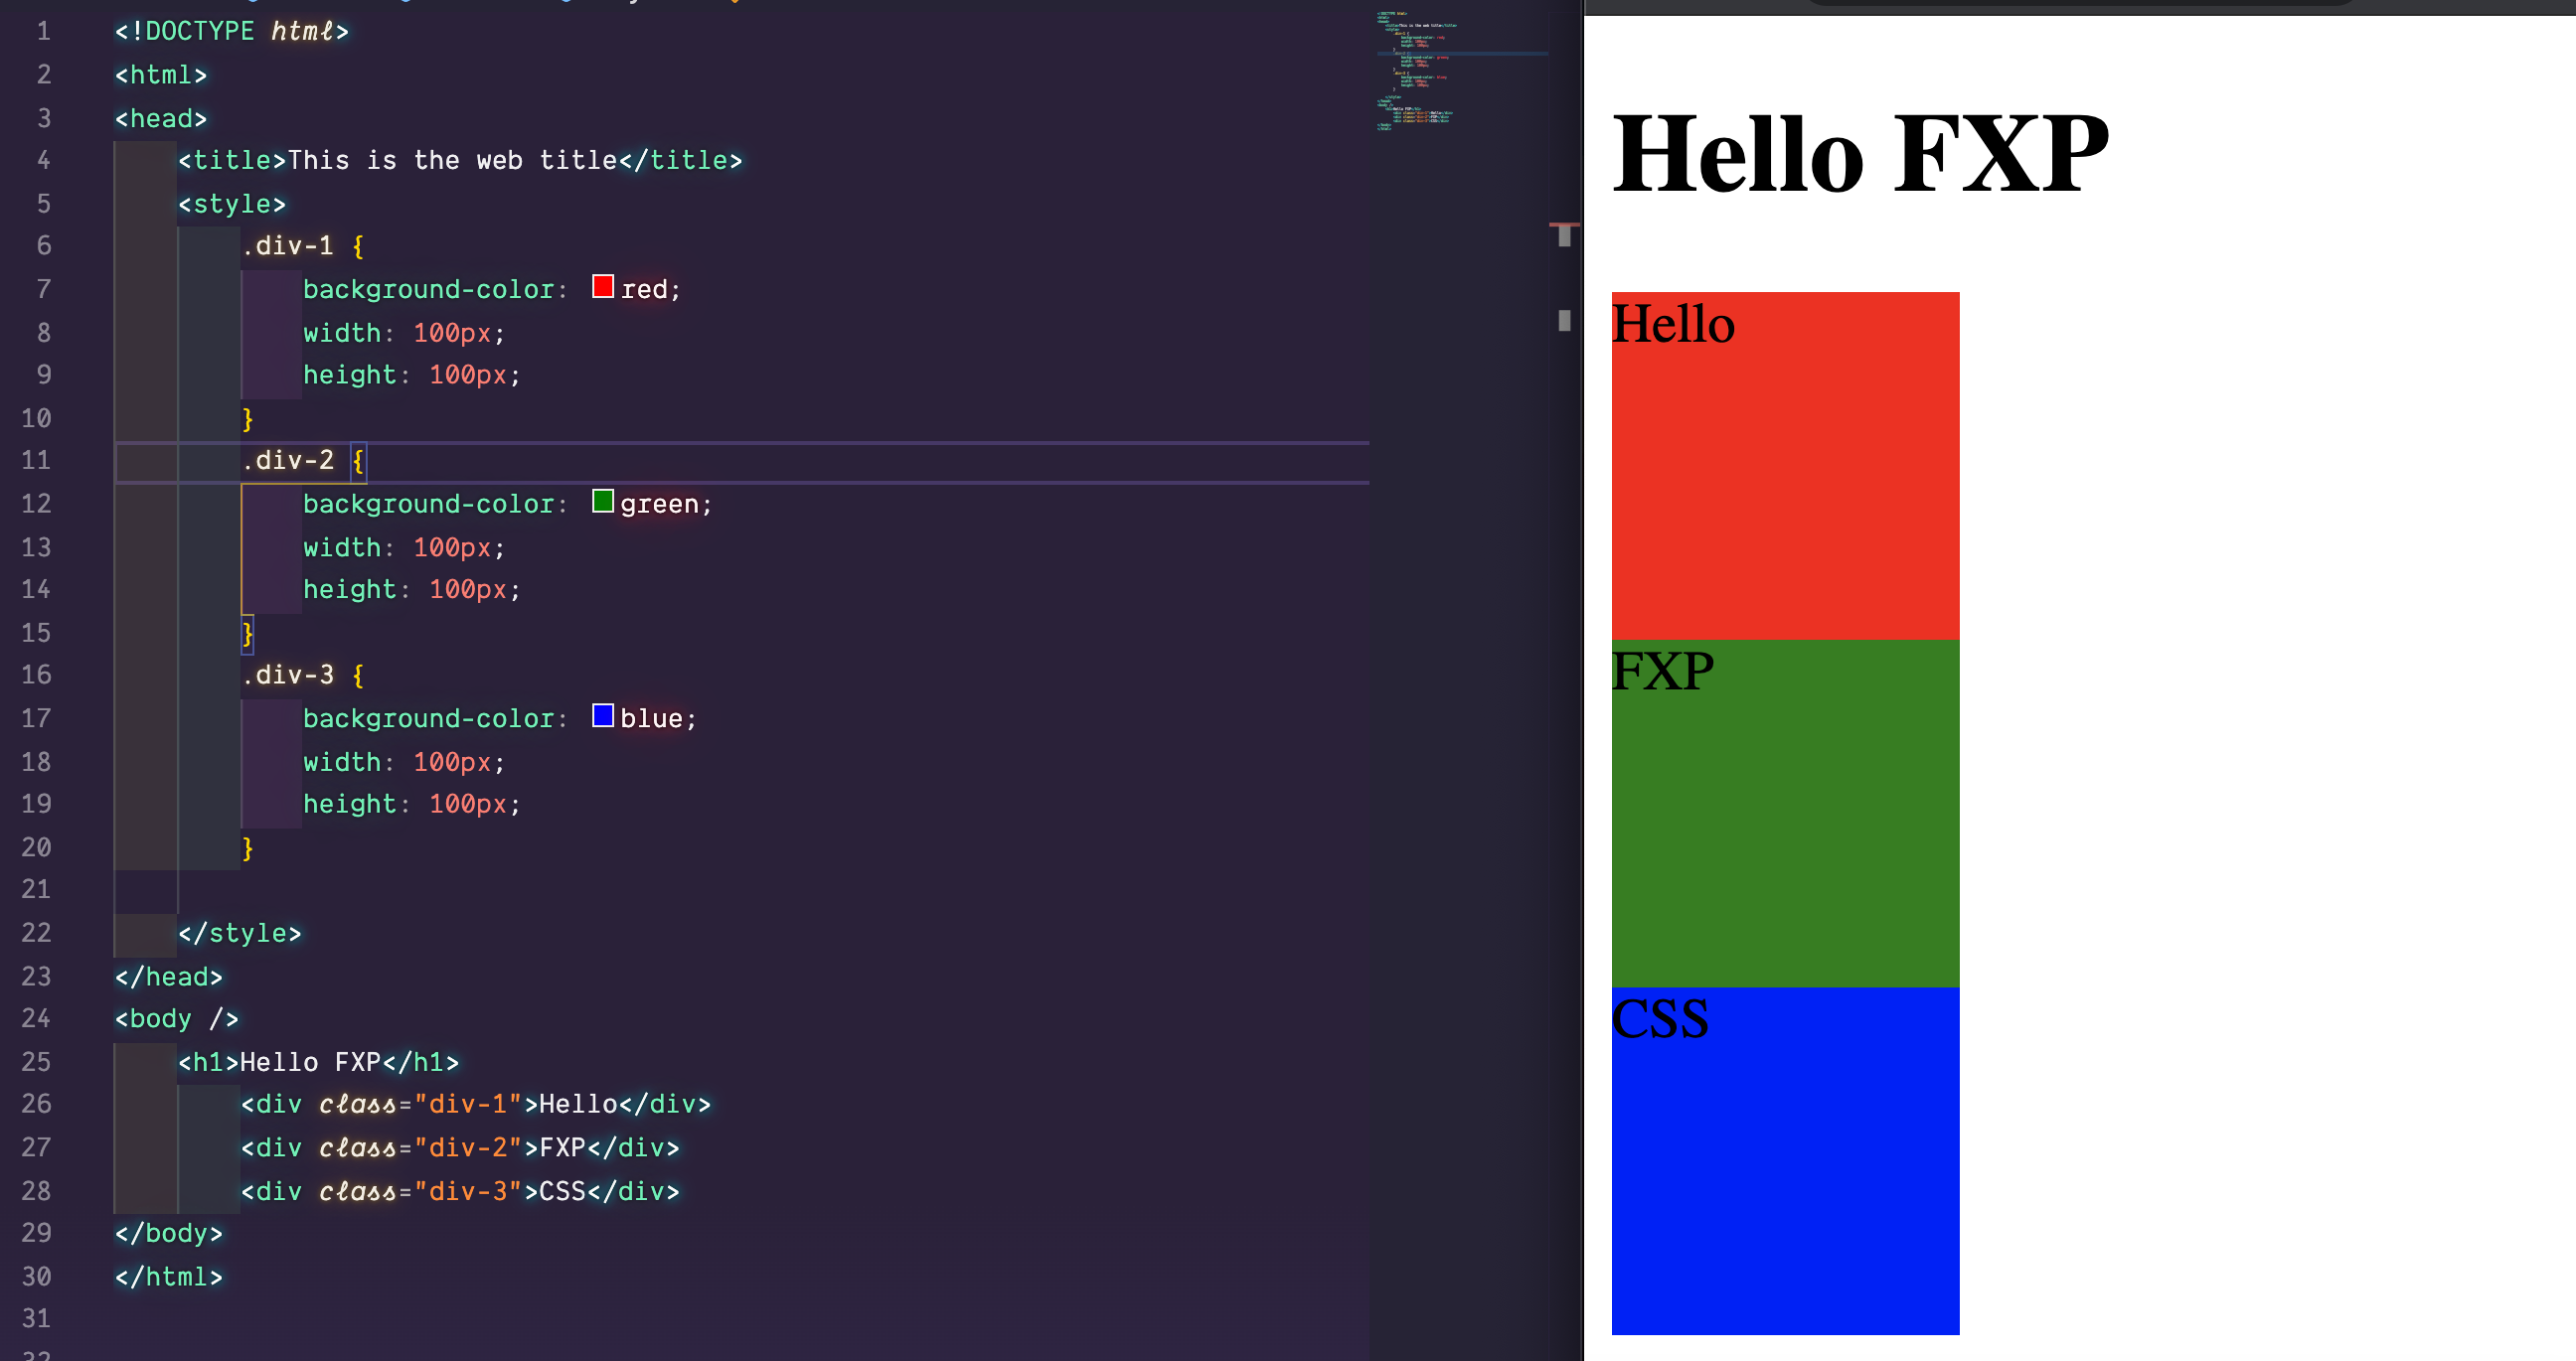Image resolution: width=2576 pixels, height=1361 pixels.
Task: Click the blue color swatch on line 17
Action: point(604,715)
